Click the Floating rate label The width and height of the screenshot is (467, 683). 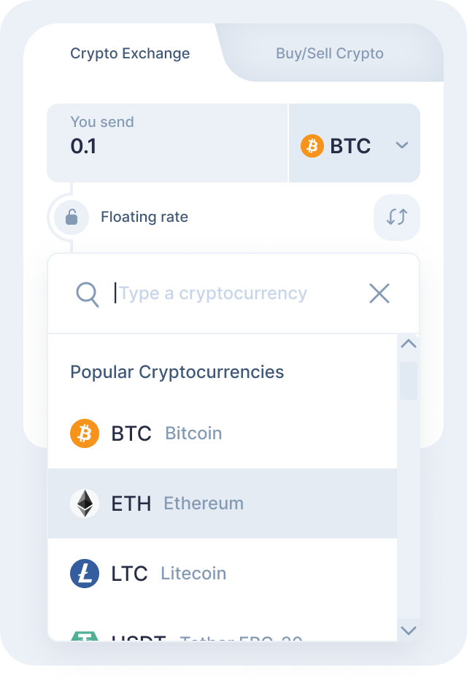click(144, 217)
